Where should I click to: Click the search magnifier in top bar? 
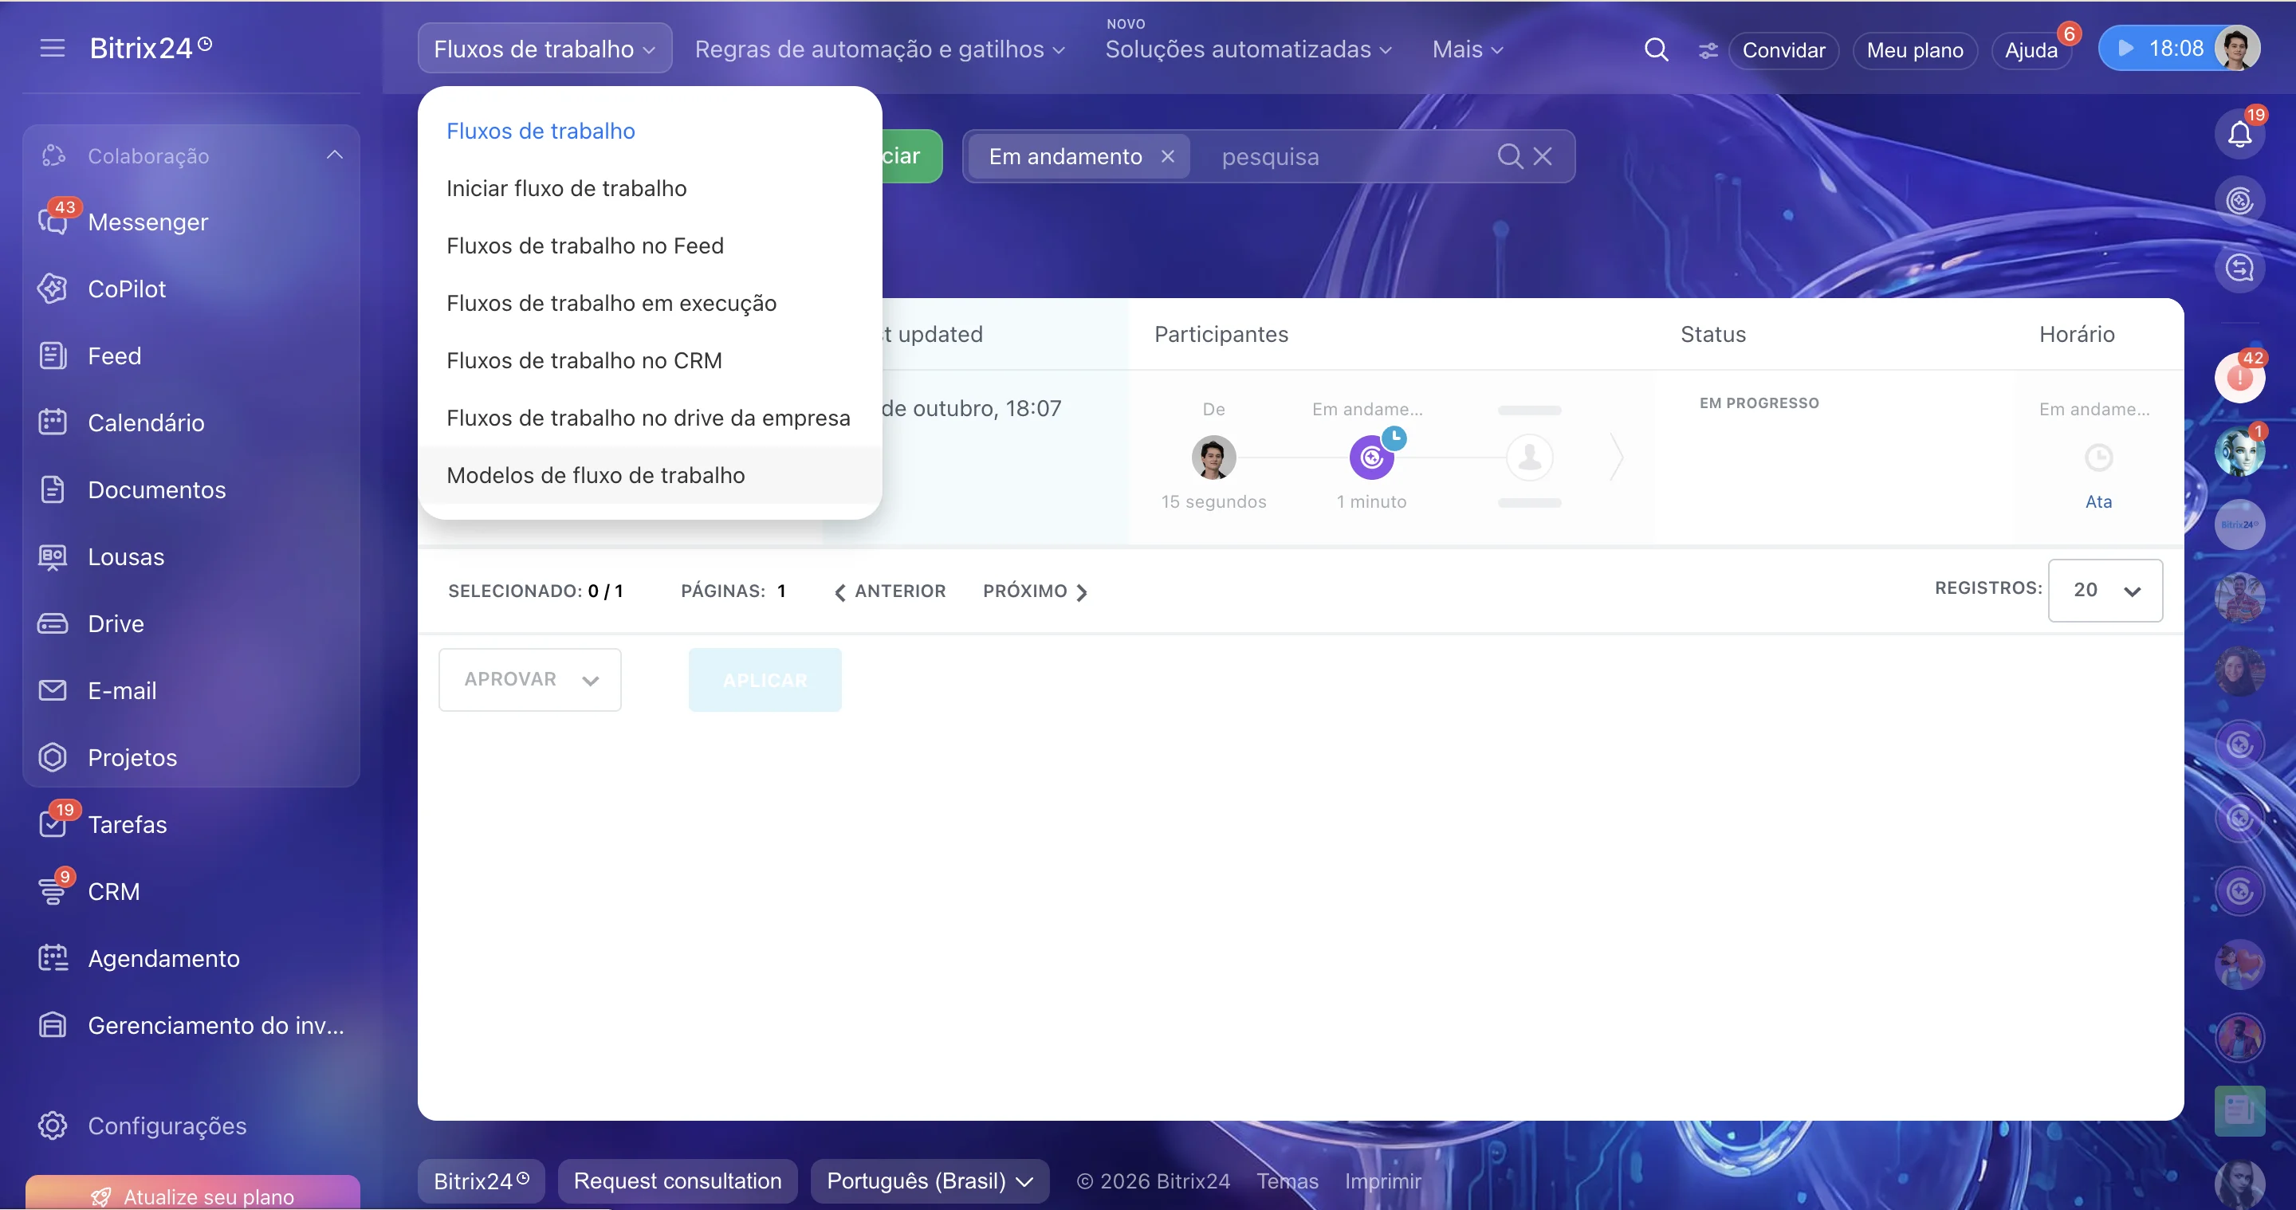pos(1656,49)
